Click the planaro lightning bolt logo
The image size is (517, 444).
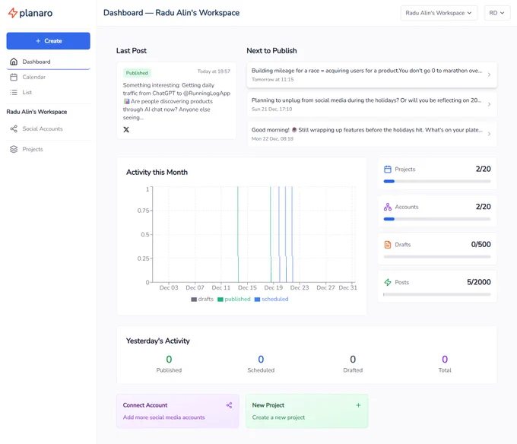[x=12, y=13]
